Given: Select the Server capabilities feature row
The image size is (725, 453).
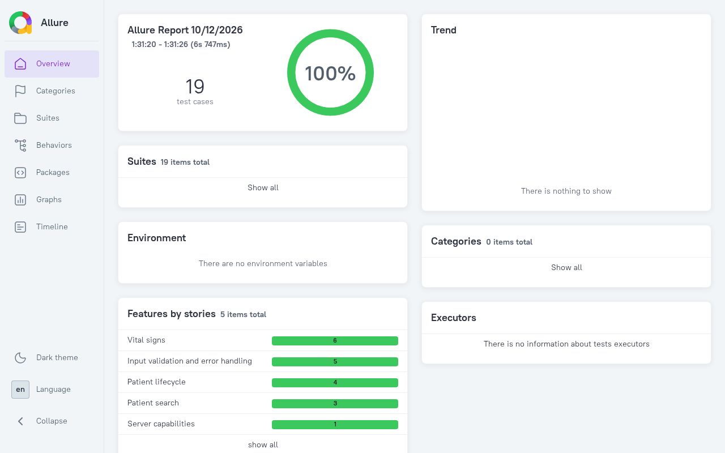Looking at the screenshot, I should pos(263,424).
